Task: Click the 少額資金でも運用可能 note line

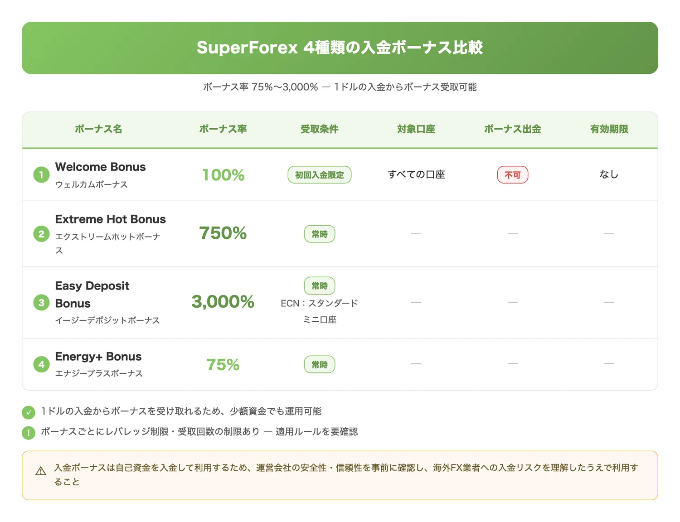Action: (x=181, y=411)
